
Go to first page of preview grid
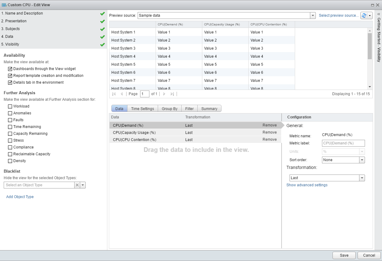(x=114, y=94)
